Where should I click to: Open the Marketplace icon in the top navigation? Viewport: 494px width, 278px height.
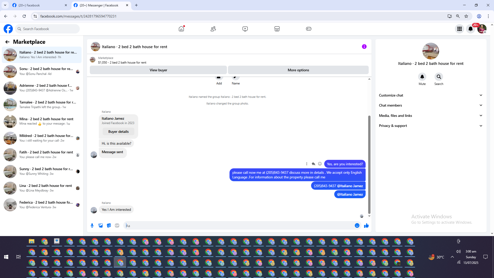coord(277,29)
